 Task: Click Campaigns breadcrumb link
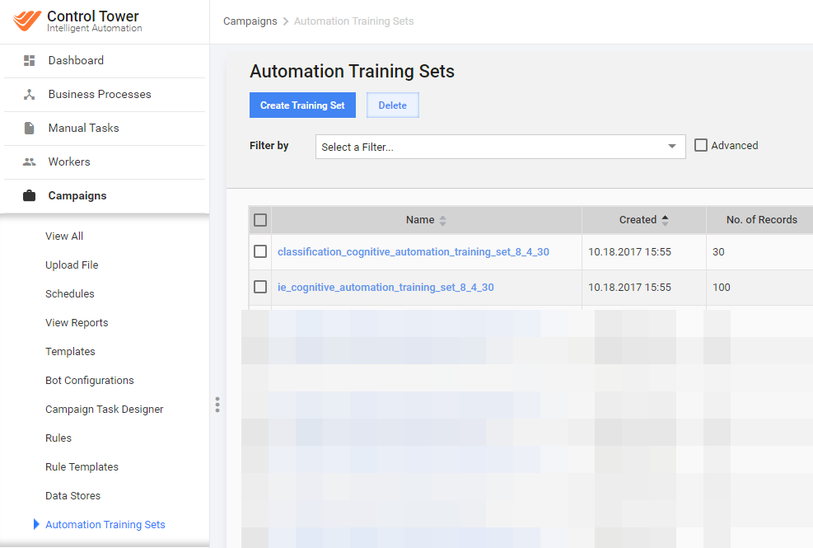(x=250, y=21)
